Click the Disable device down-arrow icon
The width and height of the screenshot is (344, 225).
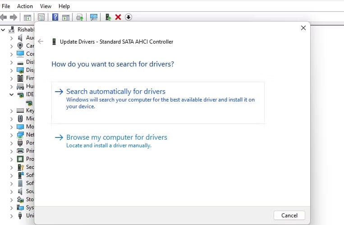point(128,17)
